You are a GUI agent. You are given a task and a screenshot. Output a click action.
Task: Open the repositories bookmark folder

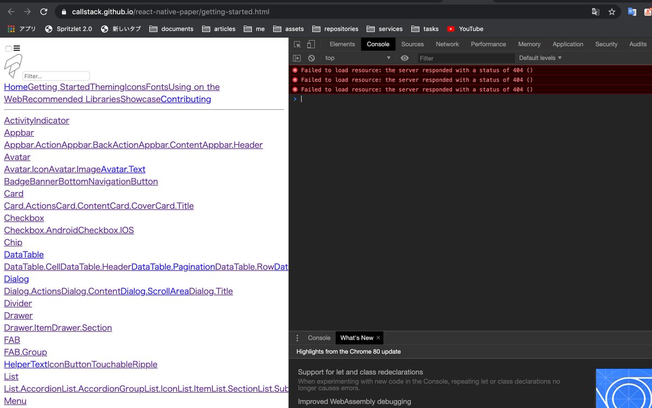pos(335,29)
